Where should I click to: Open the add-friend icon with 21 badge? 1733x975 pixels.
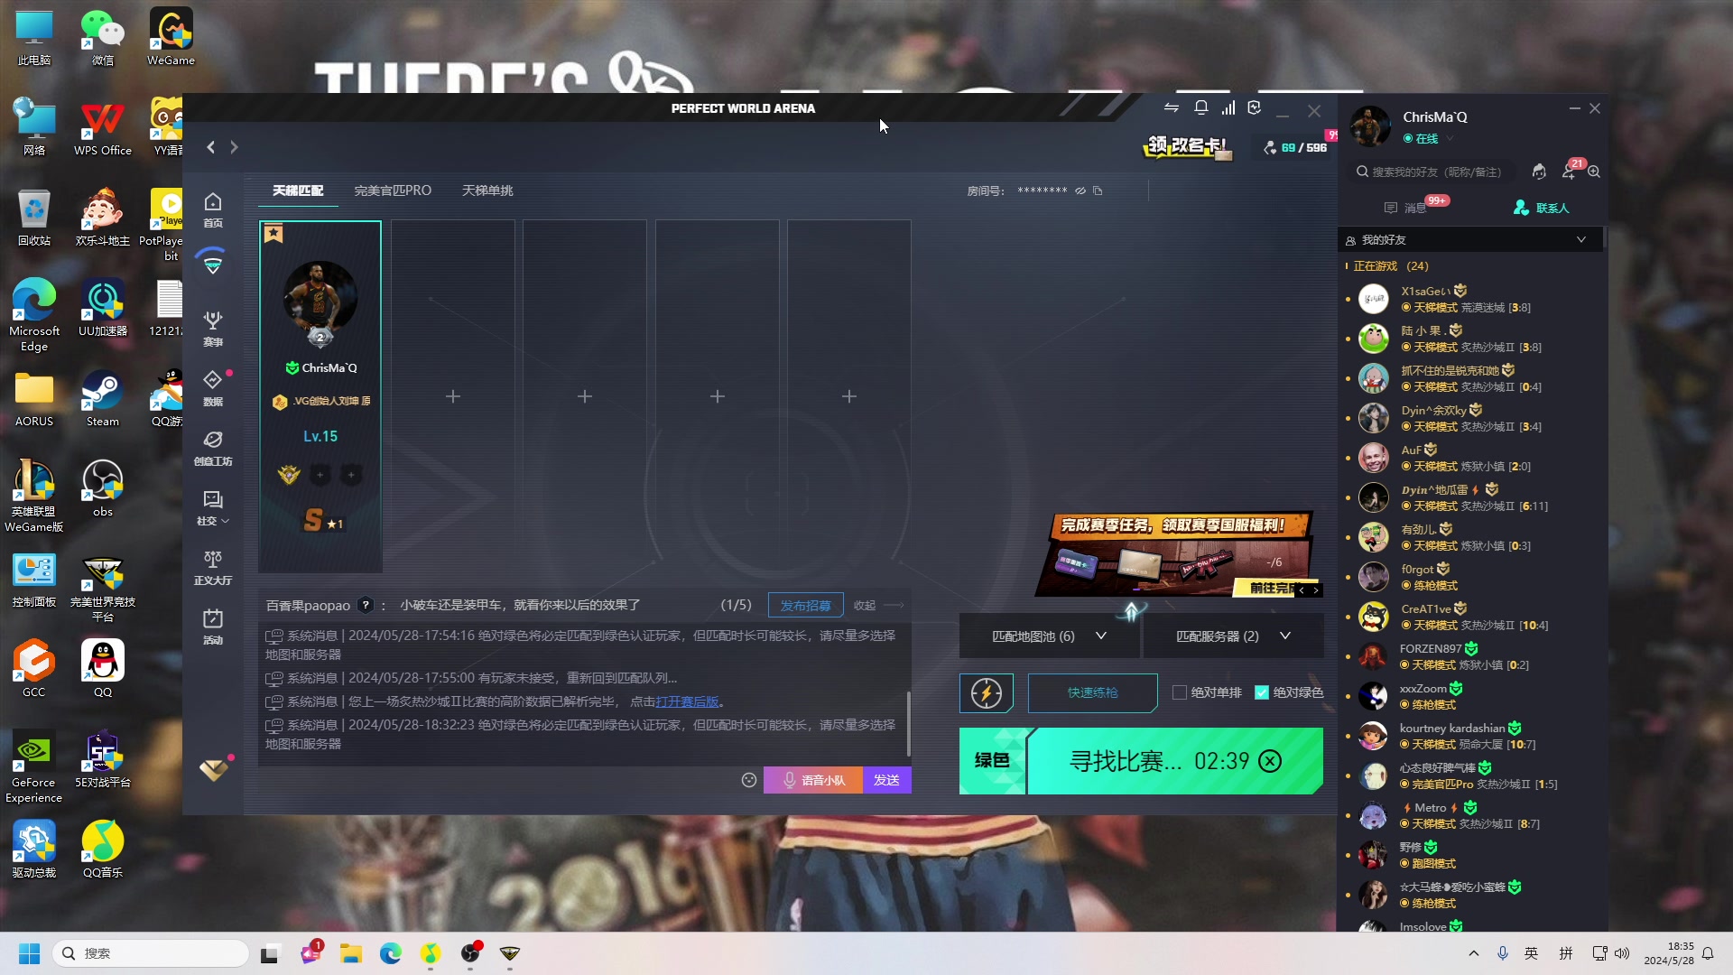click(x=1570, y=172)
